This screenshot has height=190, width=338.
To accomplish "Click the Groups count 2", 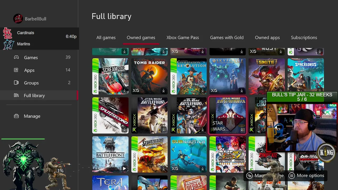I will click(x=69, y=83).
